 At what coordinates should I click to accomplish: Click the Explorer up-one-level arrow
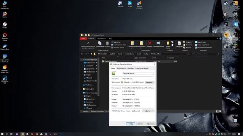tap(92, 54)
